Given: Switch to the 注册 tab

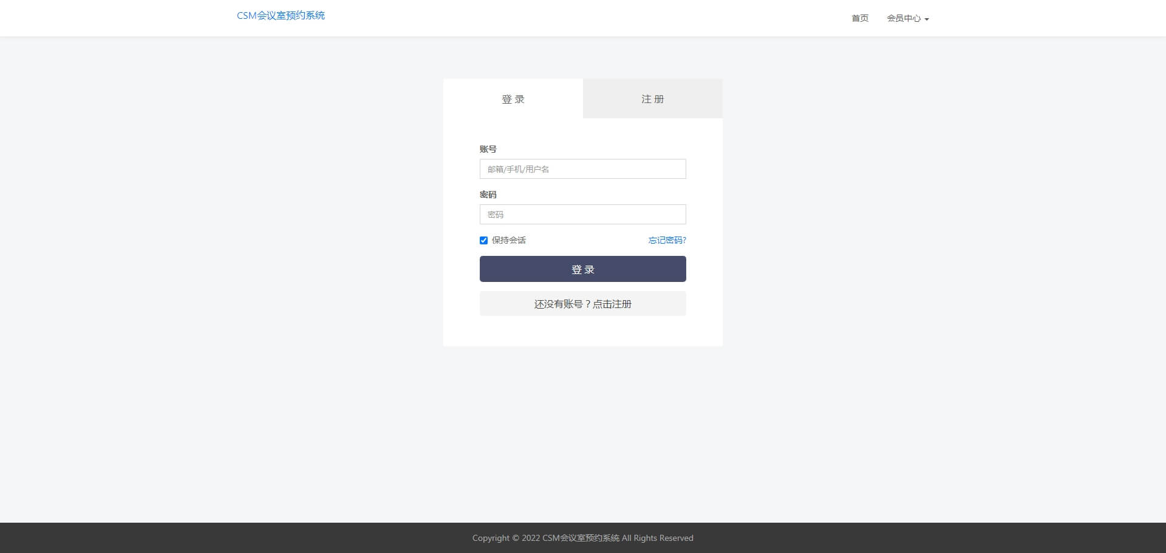Looking at the screenshot, I should [653, 99].
